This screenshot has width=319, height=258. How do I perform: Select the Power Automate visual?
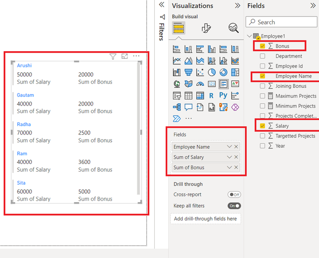(176, 119)
